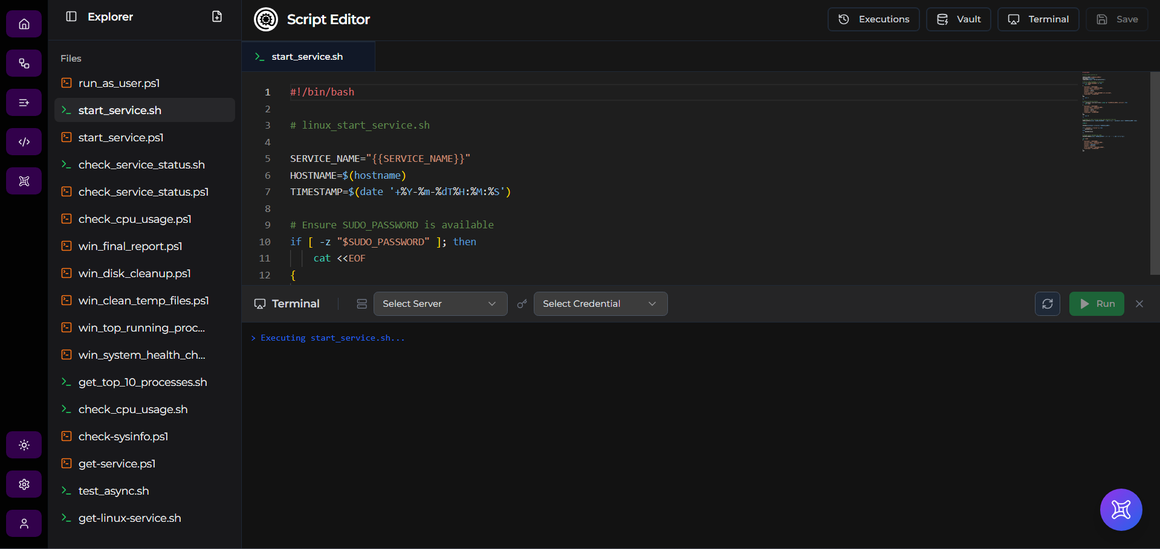Open the AI assistant sidebar icon below code
The width and height of the screenshot is (1160, 549).
point(24,181)
